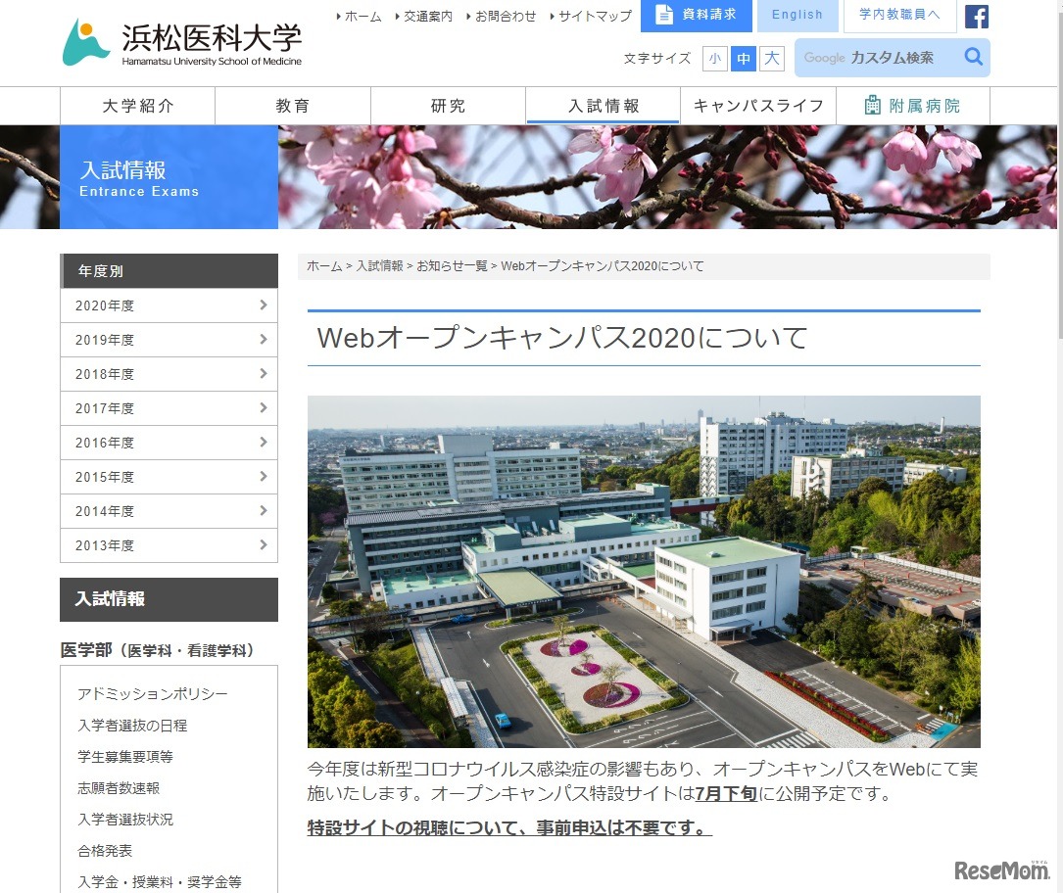Open the 教育 navigation tab
1063x893 pixels.
point(292,105)
